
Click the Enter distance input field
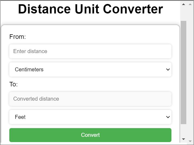pos(90,51)
